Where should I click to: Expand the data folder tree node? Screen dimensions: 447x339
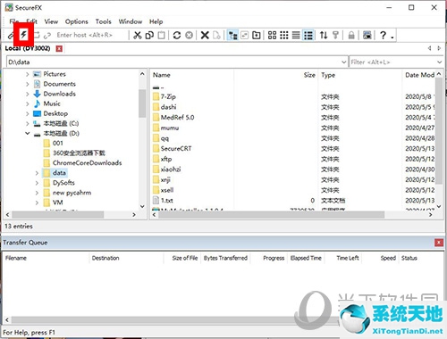coord(37,173)
